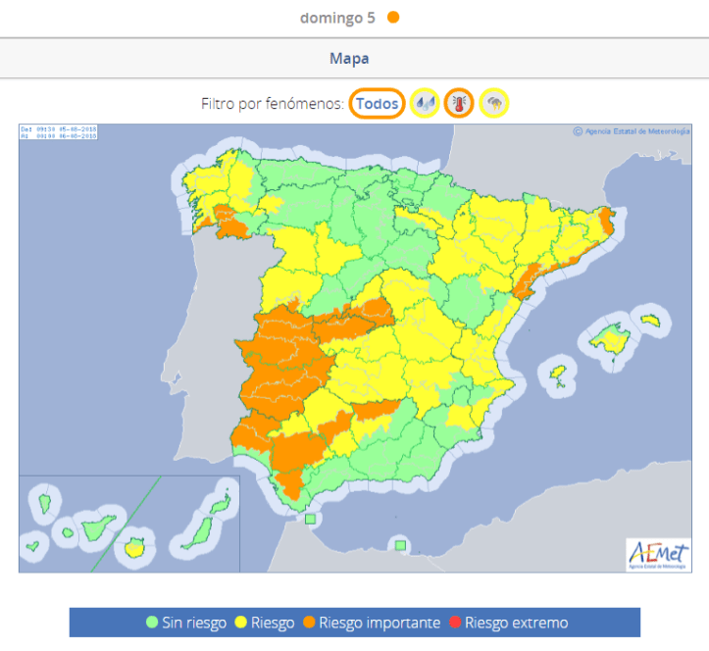The image size is (709, 651).
Task: Filter map by rain phenomenon icon
Action: (x=425, y=103)
